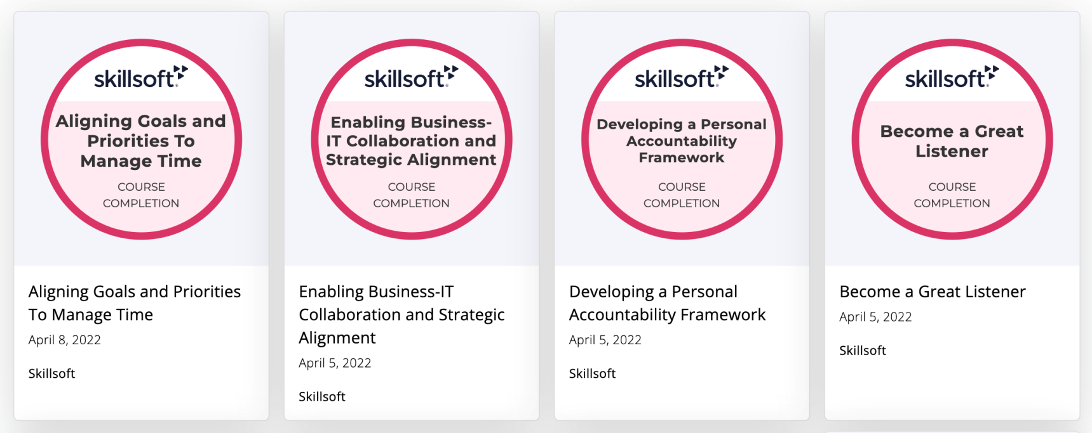Click the Become a Great Listener badge icon
The height and width of the screenshot is (433, 1092).
coord(950,139)
